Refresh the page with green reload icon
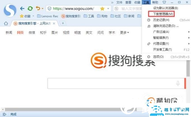 pyautogui.click(x=30, y=8)
